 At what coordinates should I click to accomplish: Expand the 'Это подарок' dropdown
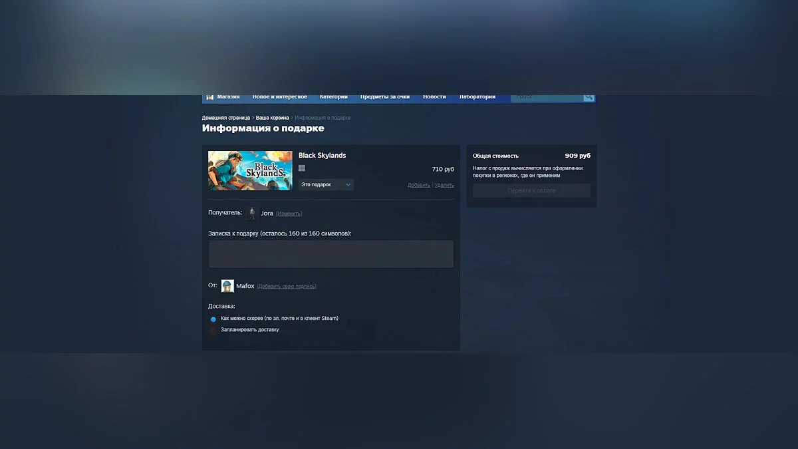coord(326,184)
